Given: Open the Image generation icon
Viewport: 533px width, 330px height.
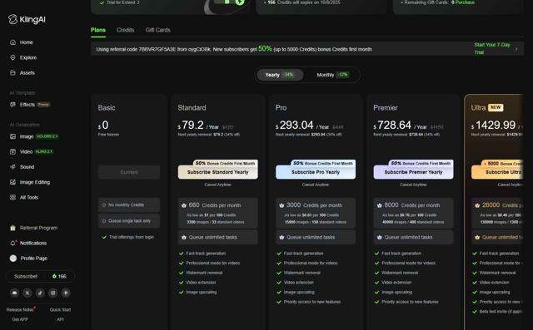Looking at the screenshot, I should pos(13,136).
